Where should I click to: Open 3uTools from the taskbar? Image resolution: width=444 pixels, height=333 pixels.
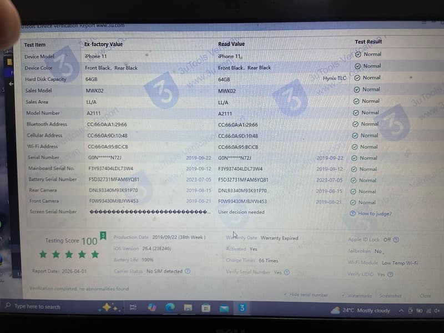pyautogui.click(x=242, y=308)
